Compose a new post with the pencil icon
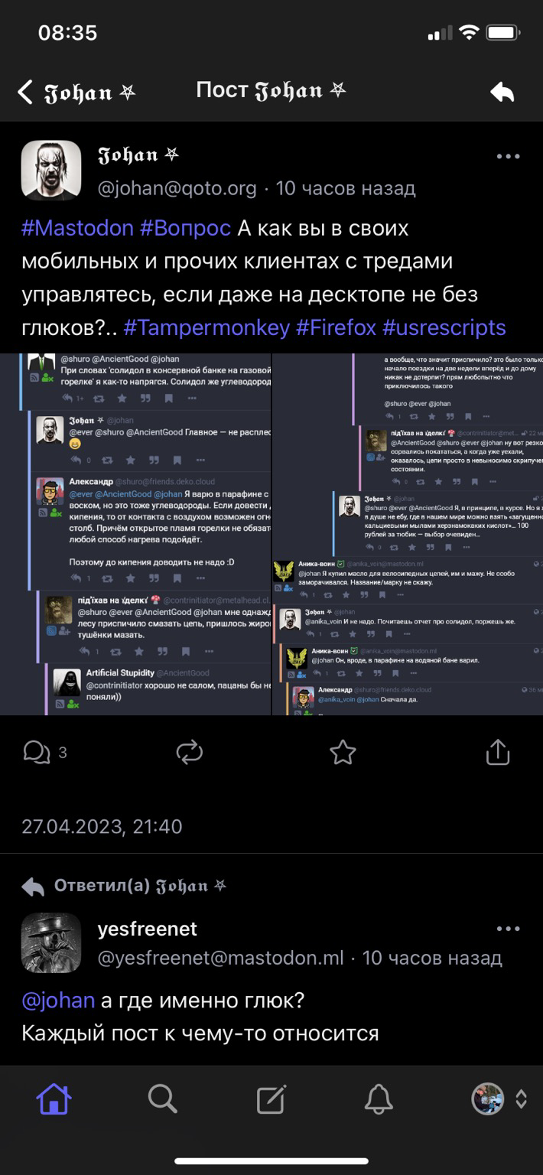 click(271, 1099)
